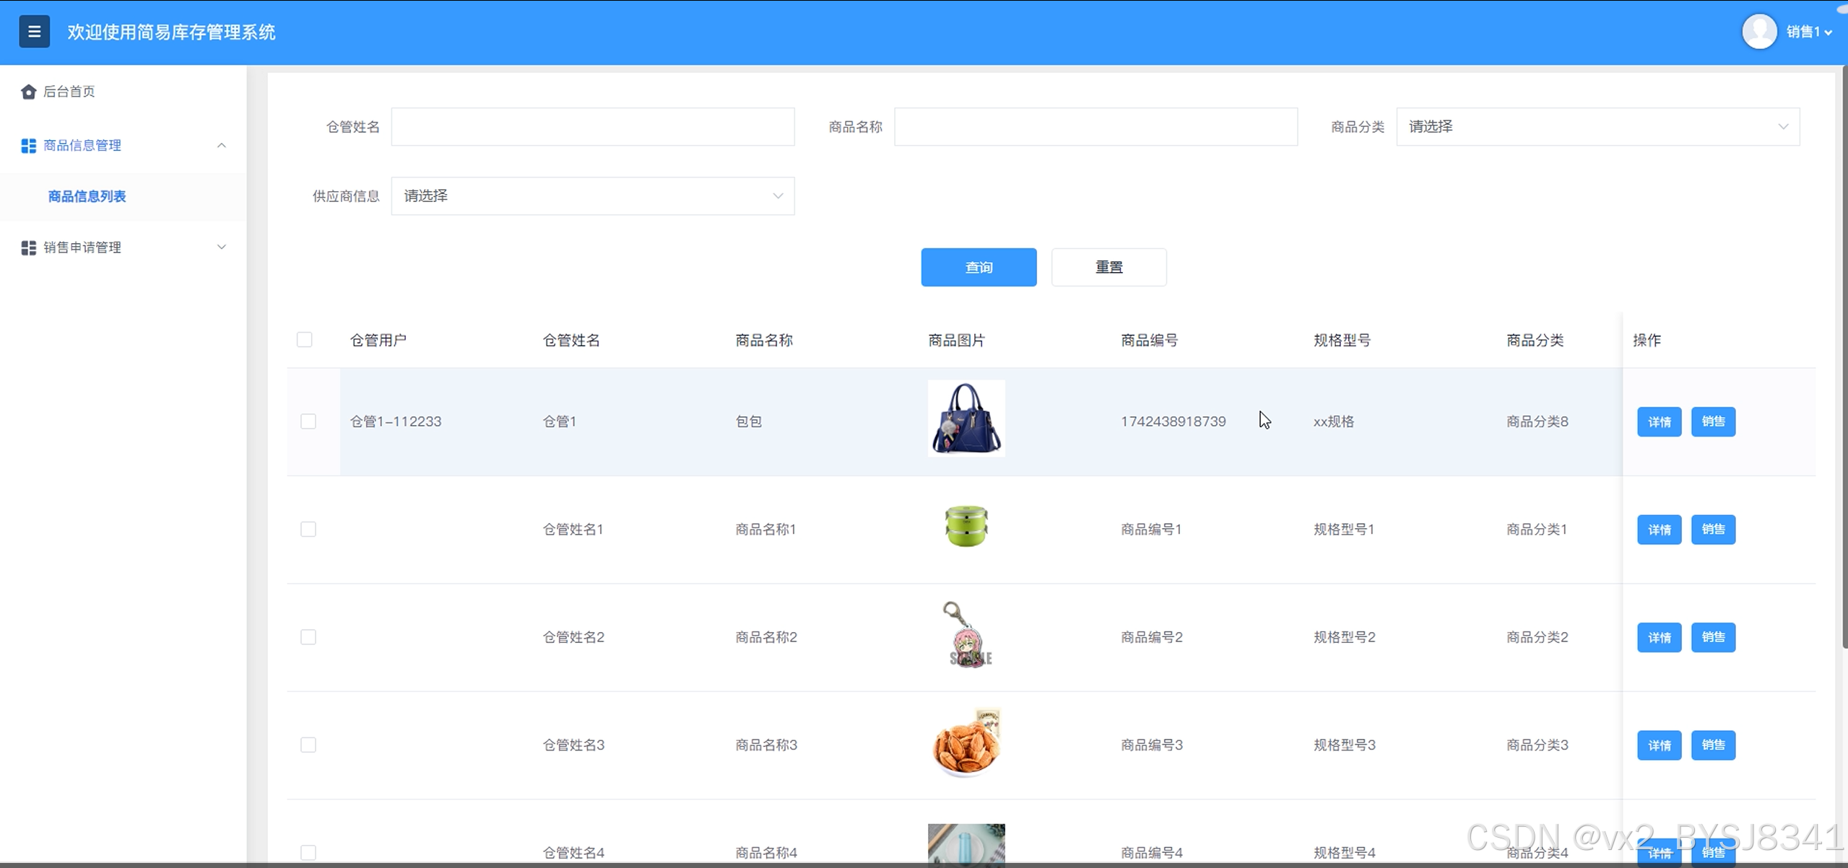The height and width of the screenshot is (868, 1848).
Task: Check the checkbox for 商品名称2 row
Action: point(308,637)
